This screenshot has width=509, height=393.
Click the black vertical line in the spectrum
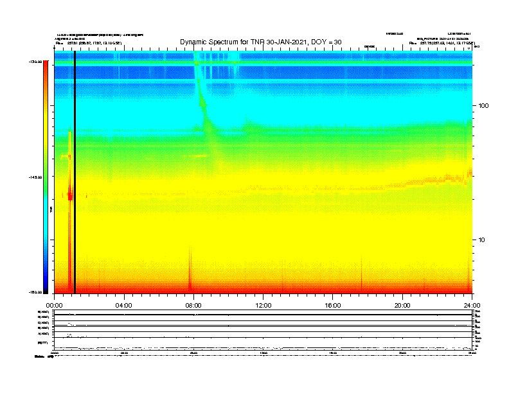tap(75, 172)
